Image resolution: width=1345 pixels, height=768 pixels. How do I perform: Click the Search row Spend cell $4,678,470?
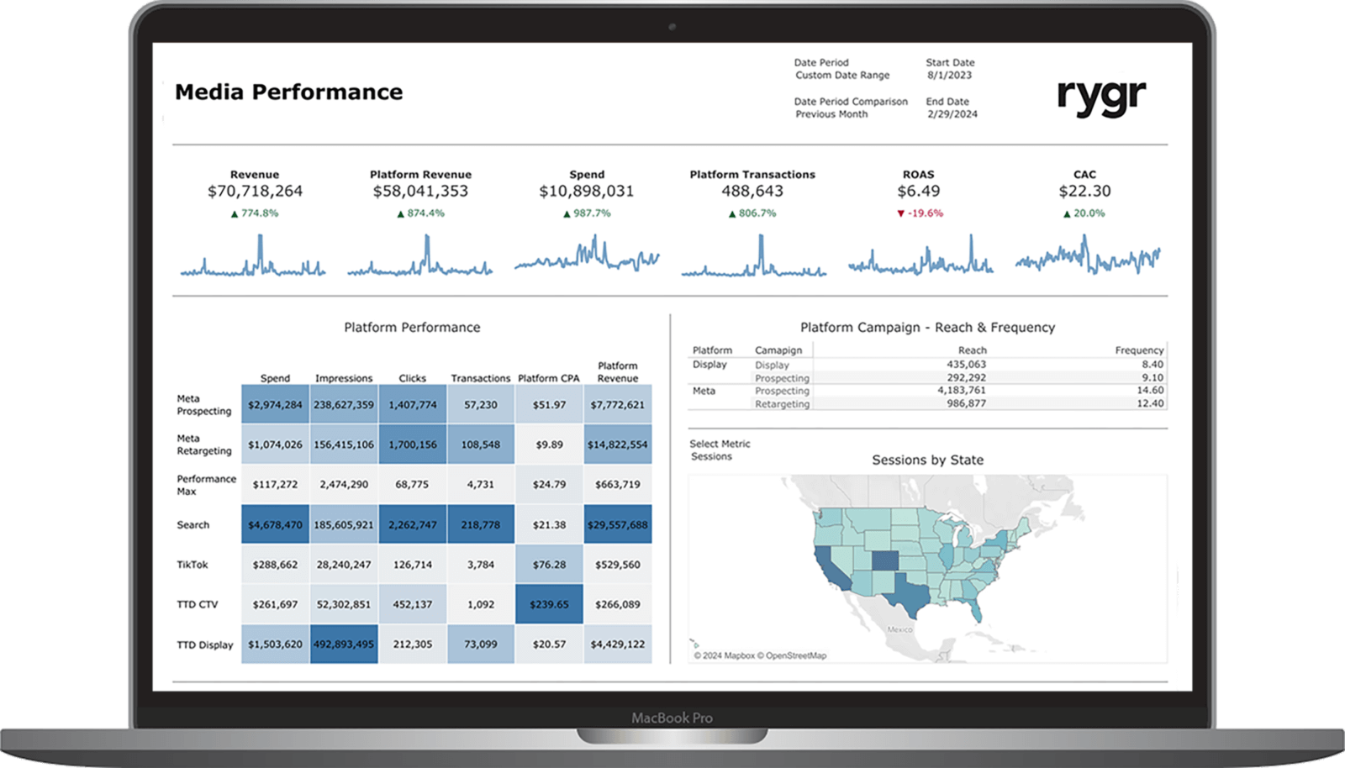coord(275,525)
